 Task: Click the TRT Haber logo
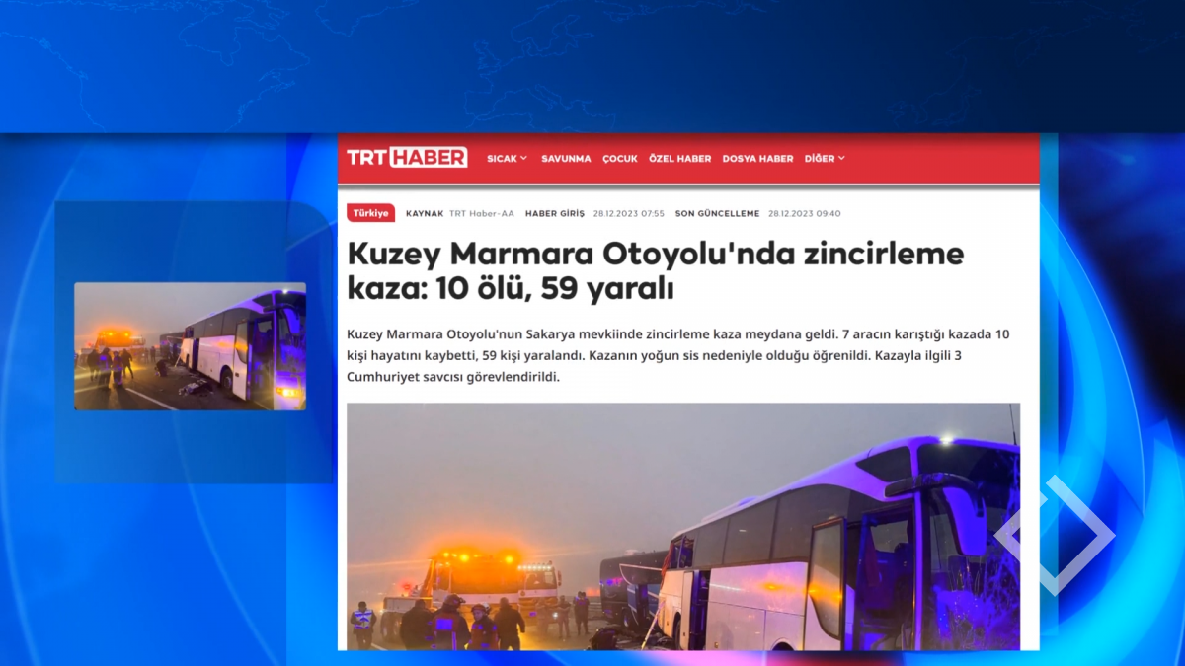[406, 158]
